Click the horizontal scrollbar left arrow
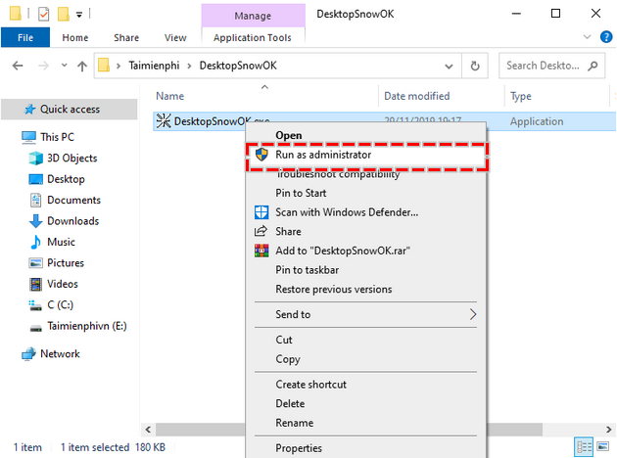Image resolution: width=617 pixels, height=458 pixels. pyautogui.click(x=148, y=430)
